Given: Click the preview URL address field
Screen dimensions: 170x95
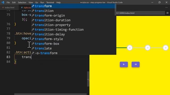Looking at the screenshot, I should (x=141, y=13).
